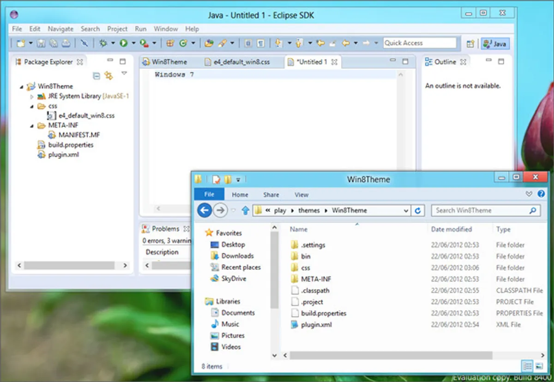The width and height of the screenshot is (554, 382).
Task: Click the Open Perspective icon
Action: (470, 44)
